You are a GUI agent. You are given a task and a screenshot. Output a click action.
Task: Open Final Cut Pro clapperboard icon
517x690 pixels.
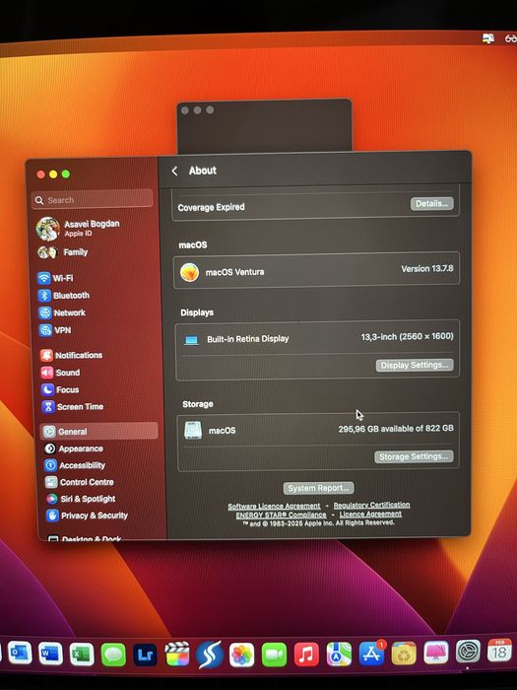tap(177, 655)
